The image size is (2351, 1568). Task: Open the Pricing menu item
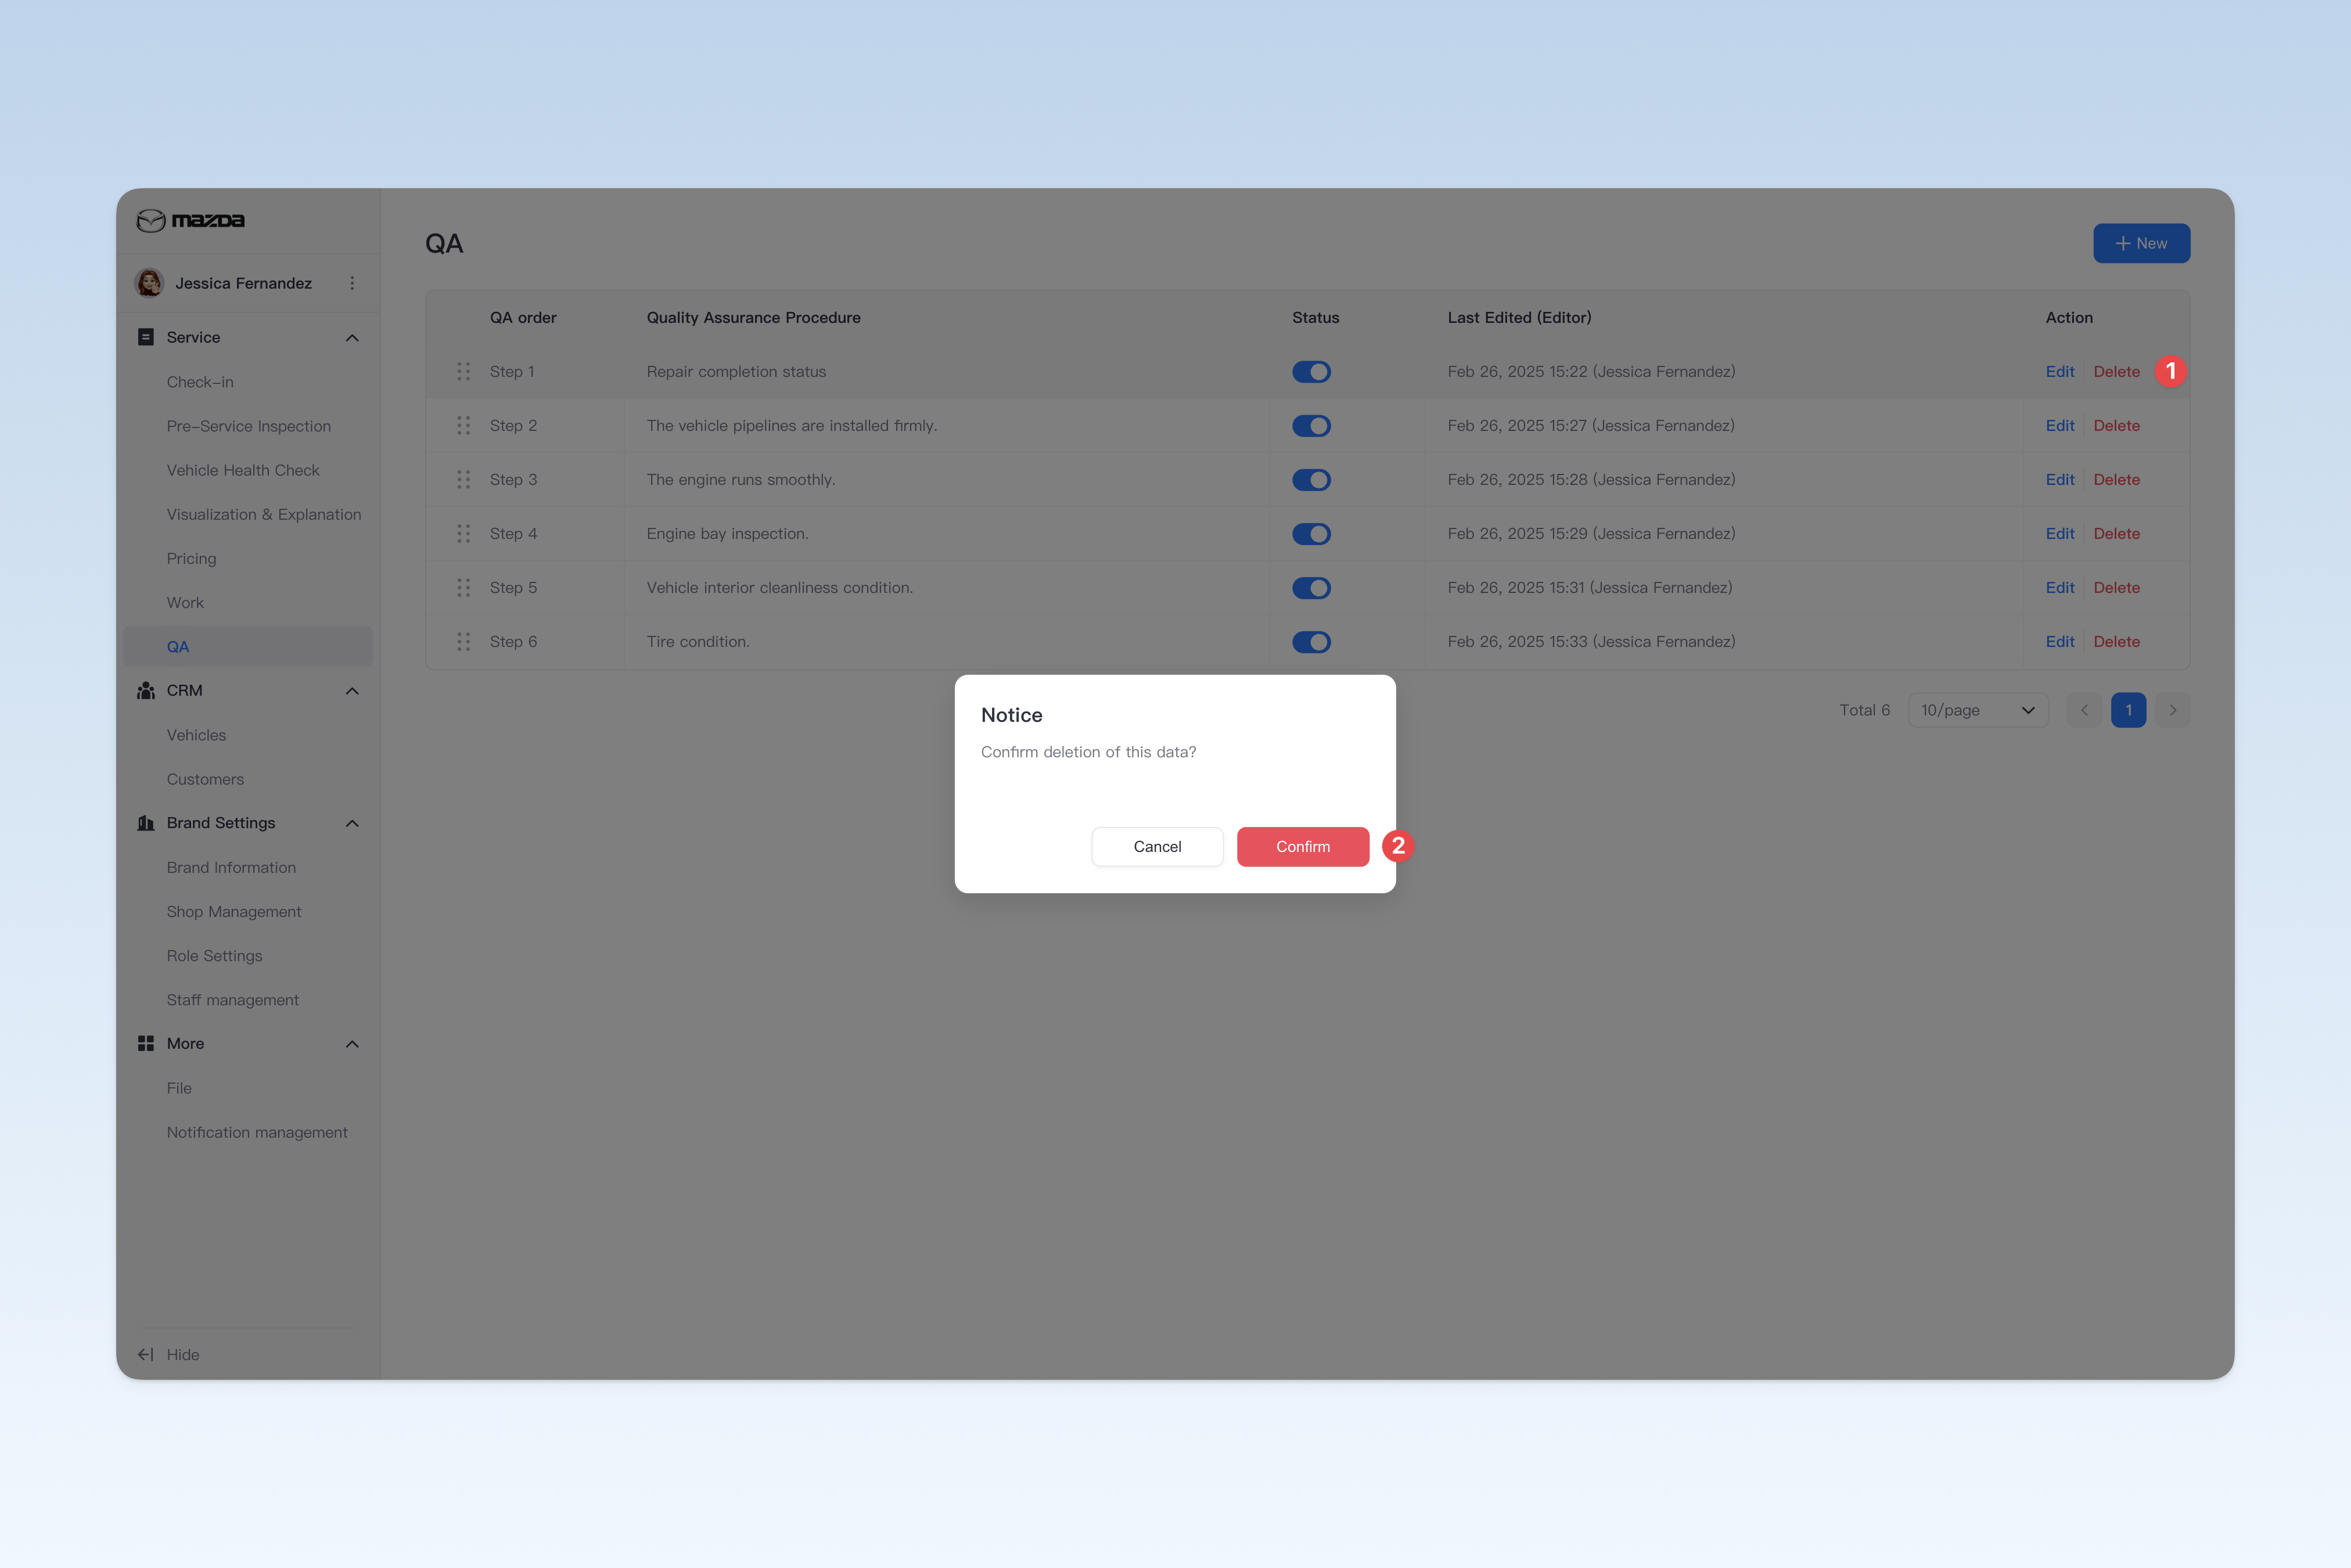191,558
